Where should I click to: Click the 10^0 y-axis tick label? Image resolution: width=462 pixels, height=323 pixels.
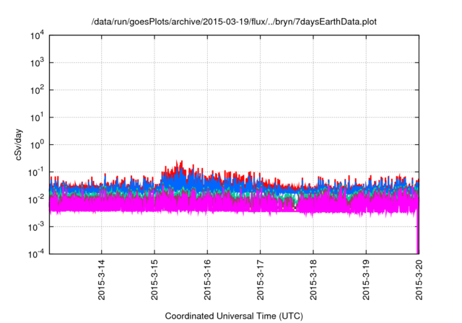[x=37, y=145]
